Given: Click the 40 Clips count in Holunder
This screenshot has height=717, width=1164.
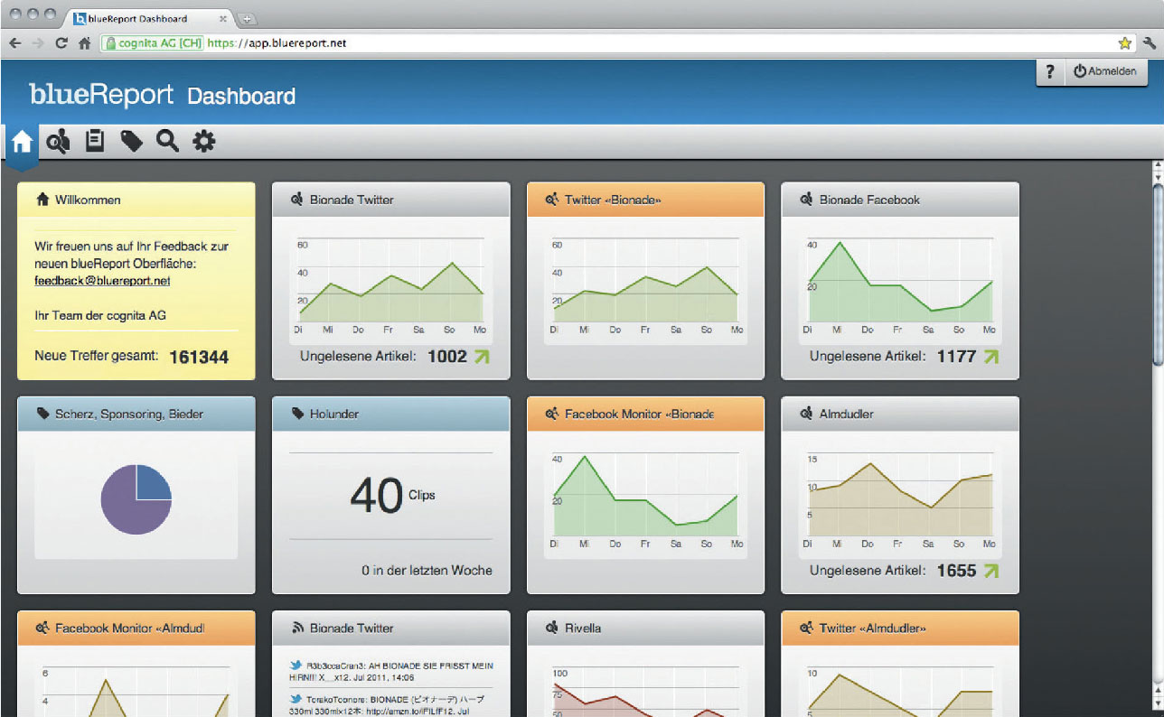Looking at the screenshot, I should (x=391, y=495).
